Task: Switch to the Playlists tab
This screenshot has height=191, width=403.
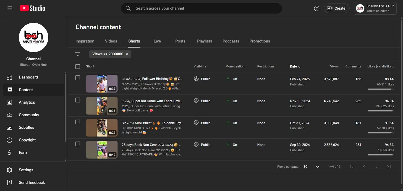Action: point(205,41)
